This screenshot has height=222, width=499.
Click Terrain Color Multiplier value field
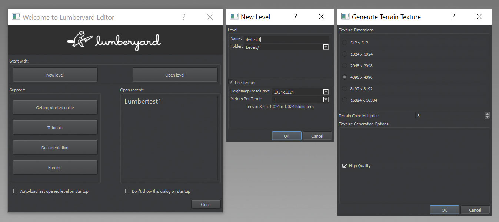point(450,116)
